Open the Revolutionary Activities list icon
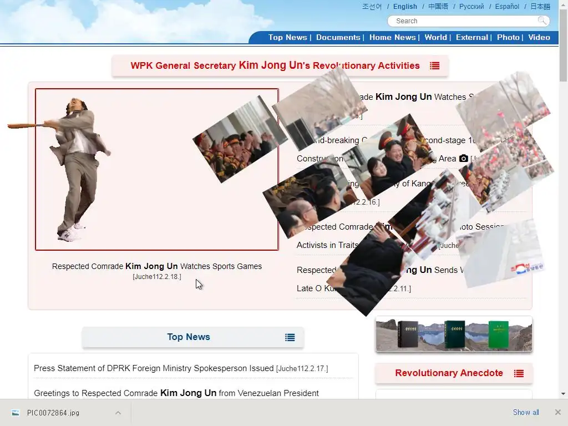The height and width of the screenshot is (426, 568). [x=435, y=65]
